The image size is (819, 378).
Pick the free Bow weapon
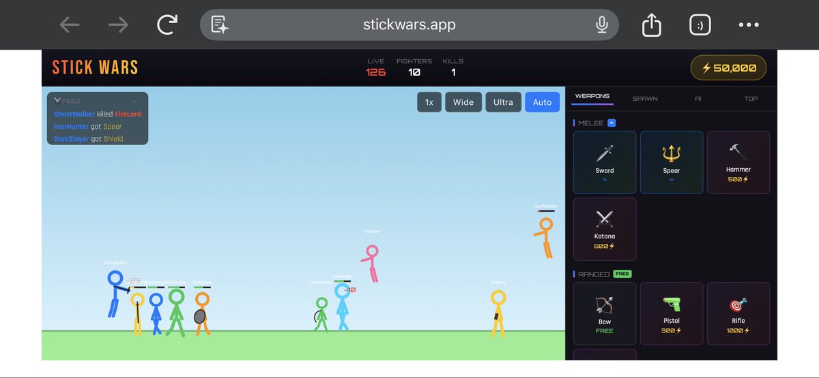(605, 313)
